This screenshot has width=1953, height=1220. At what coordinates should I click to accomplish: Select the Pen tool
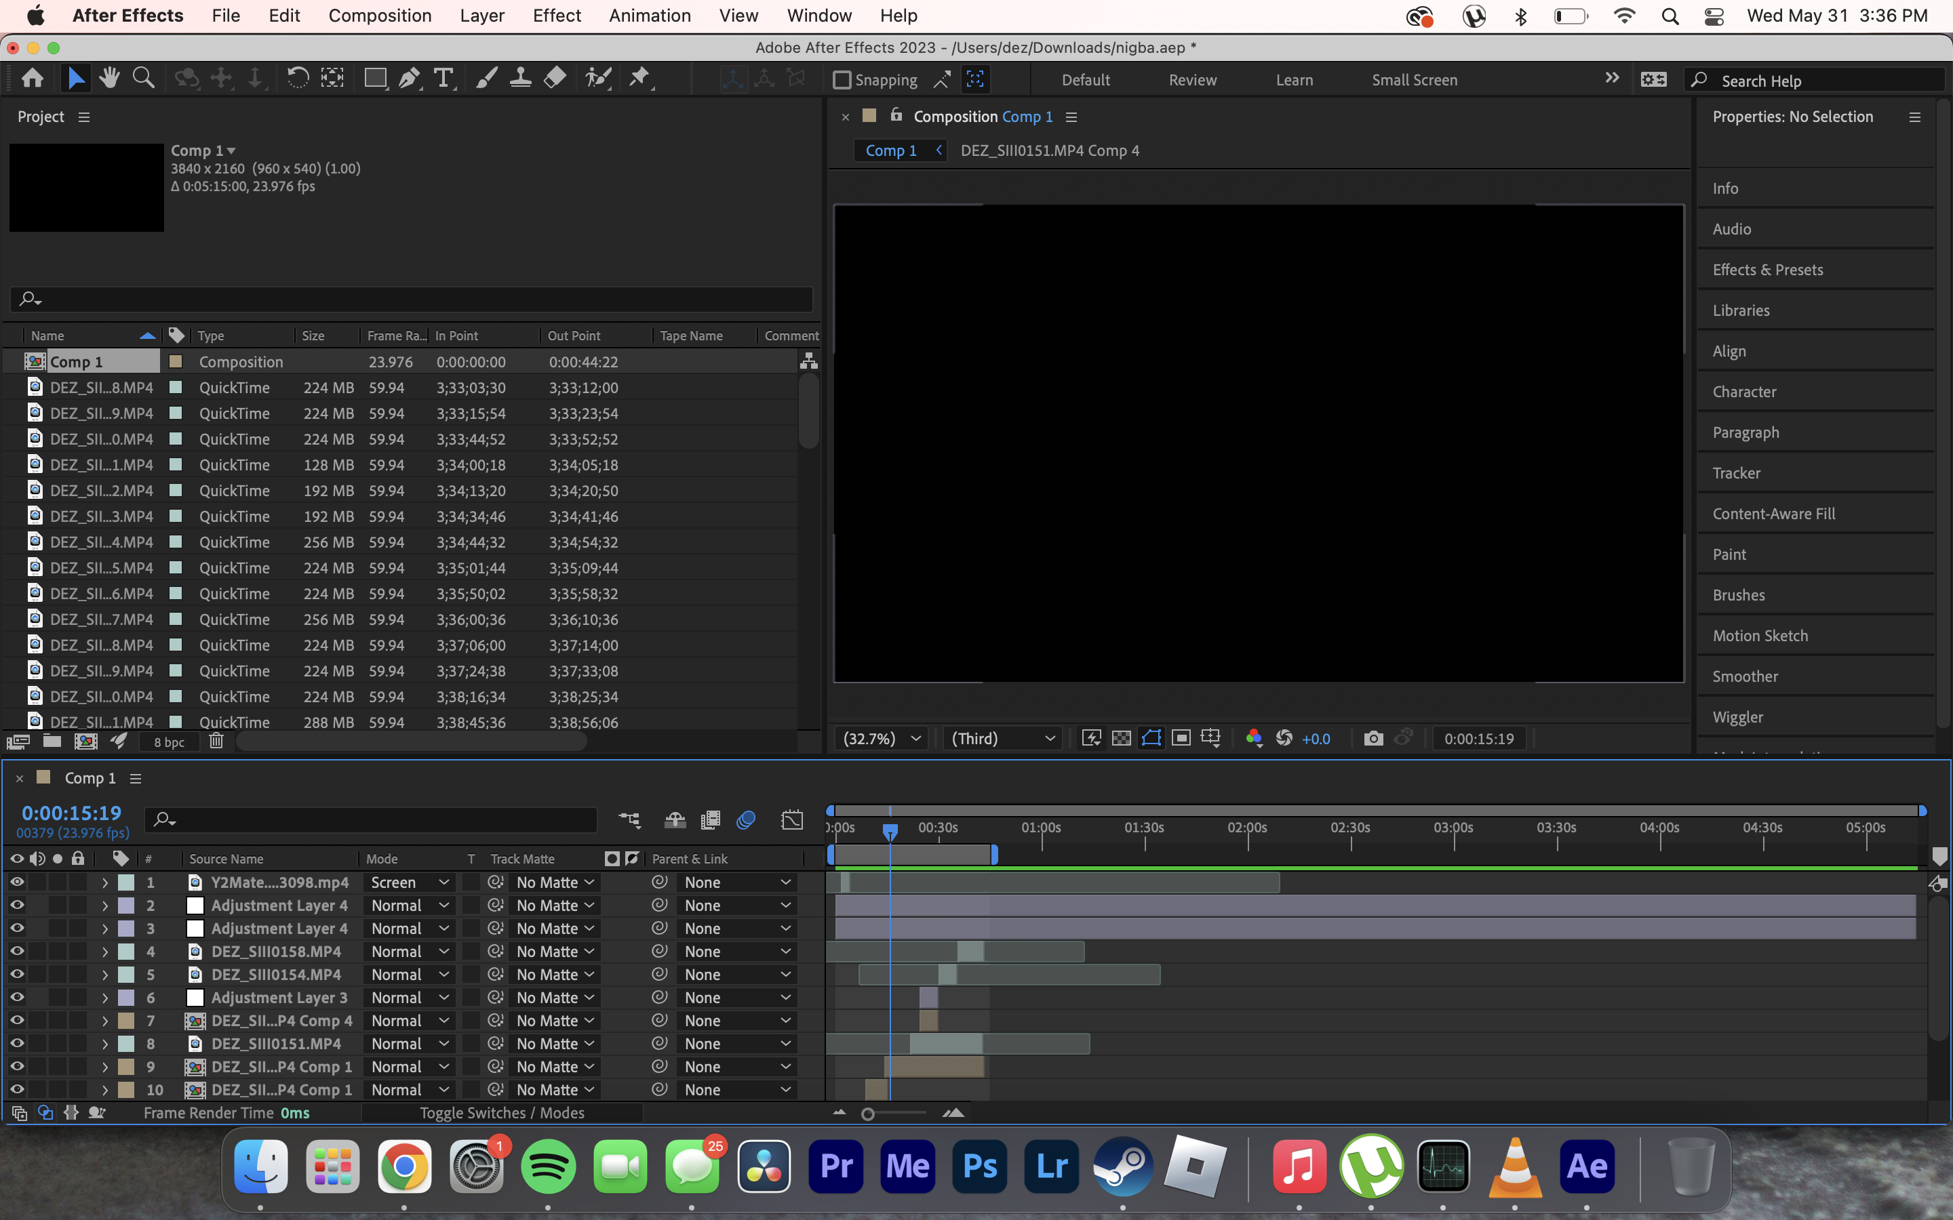(409, 77)
